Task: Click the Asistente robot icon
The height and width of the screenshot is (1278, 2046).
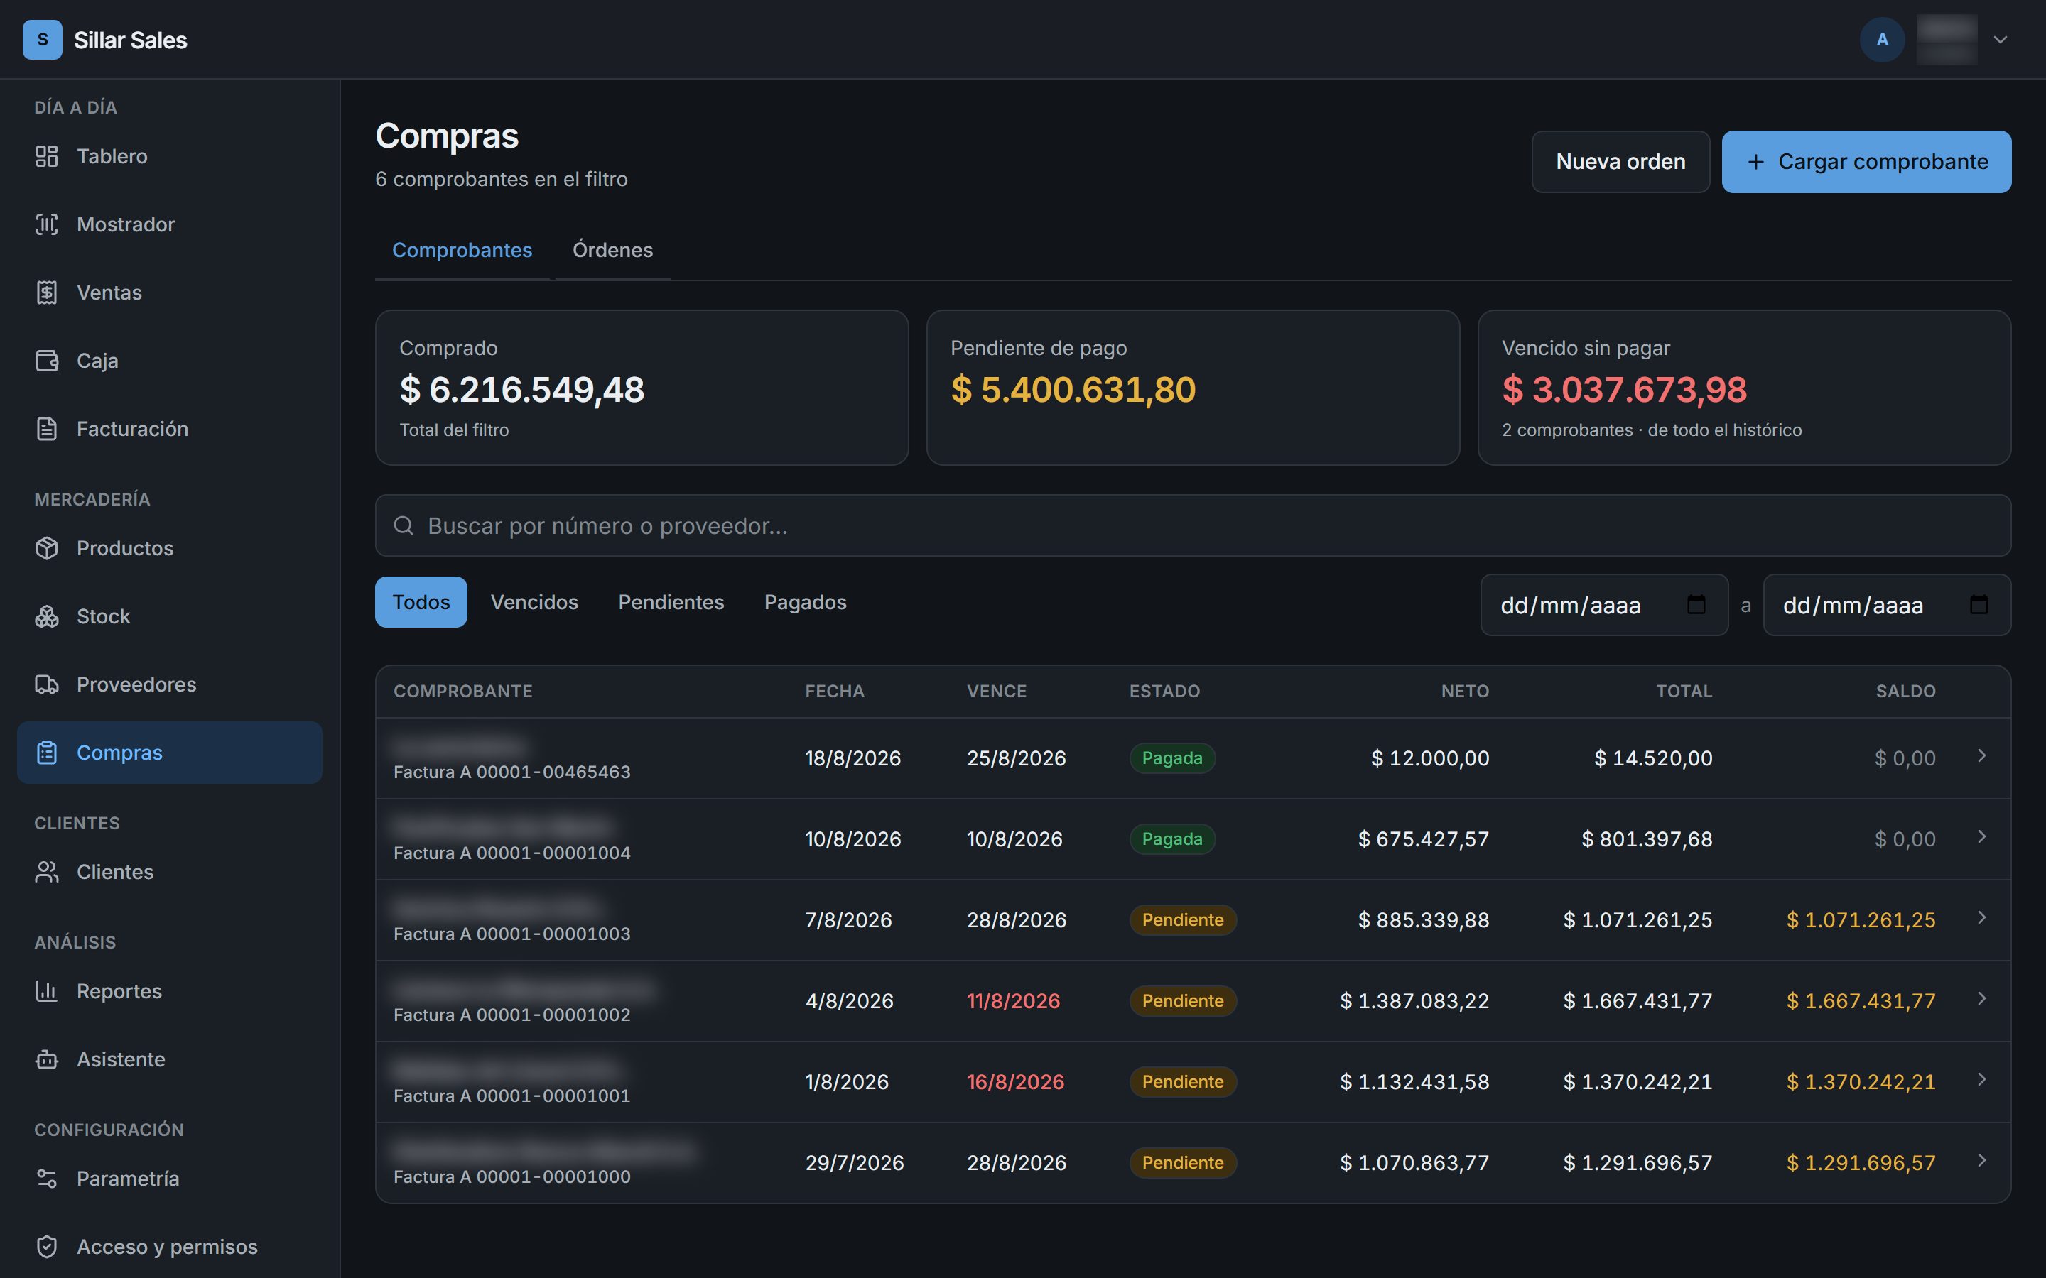Action: (46, 1059)
